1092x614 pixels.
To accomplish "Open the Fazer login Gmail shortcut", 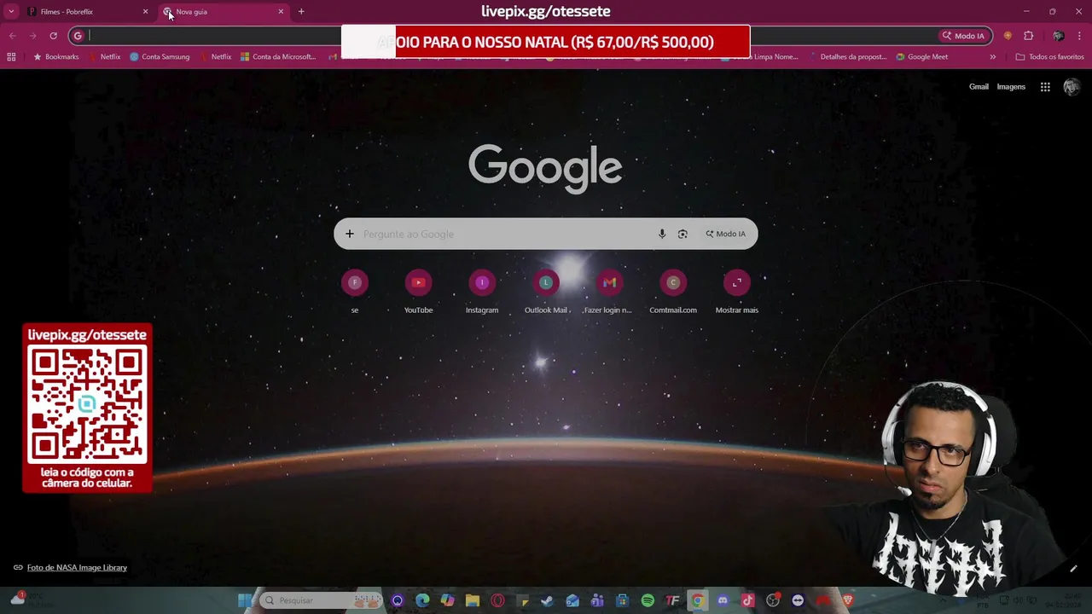I will click(x=609, y=292).
